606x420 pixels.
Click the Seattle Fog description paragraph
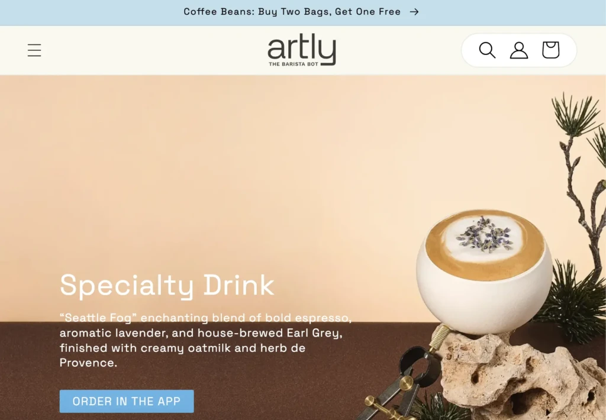click(x=205, y=340)
